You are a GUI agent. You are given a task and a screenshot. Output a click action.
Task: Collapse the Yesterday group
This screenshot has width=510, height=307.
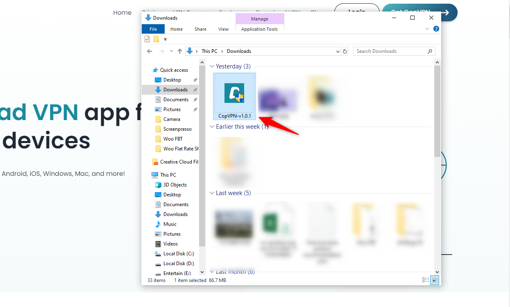point(212,66)
